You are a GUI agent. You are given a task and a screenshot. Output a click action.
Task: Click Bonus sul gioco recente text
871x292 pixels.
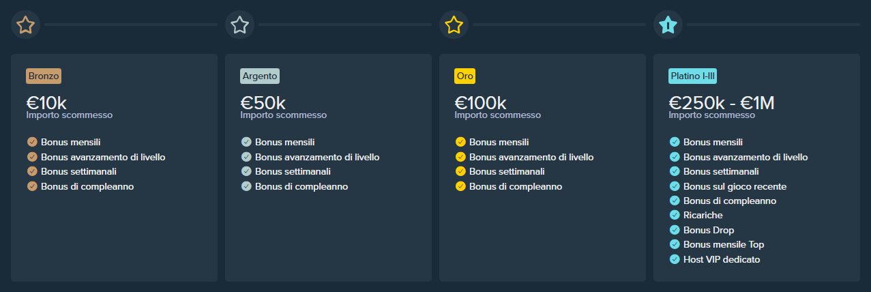(735, 186)
